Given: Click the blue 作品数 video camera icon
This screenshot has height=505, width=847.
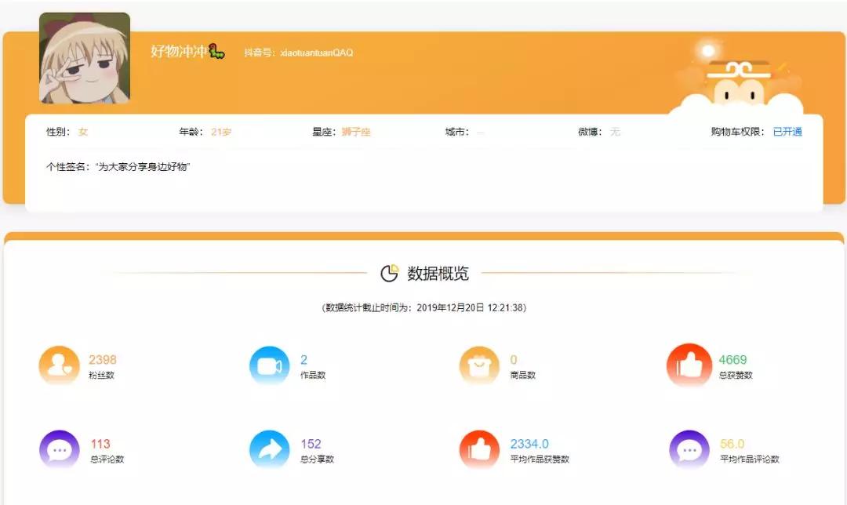Looking at the screenshot, I should [269, 365].
